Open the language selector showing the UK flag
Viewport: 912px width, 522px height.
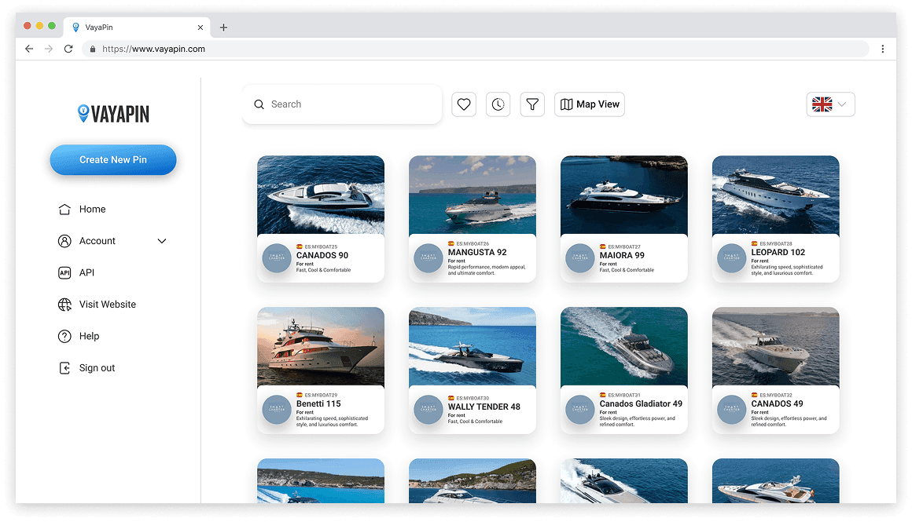click(x=830, y=104)
